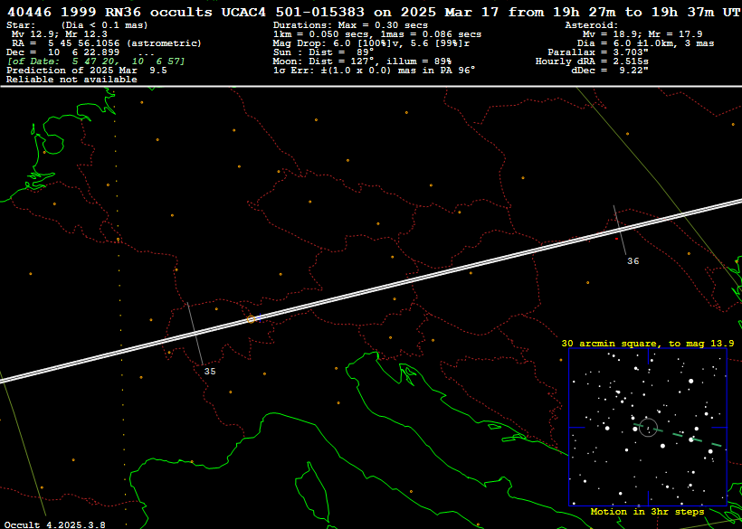Screen dimensions: 742x529
Task: Select the green '[of Date: 5 47 20, 10 6 57]' text
Action: 96,61
